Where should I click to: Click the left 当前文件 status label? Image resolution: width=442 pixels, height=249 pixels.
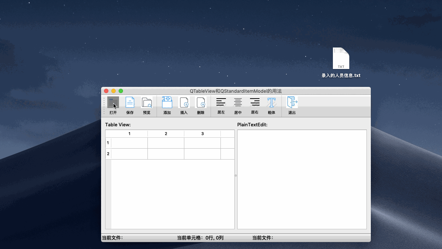point(112,238)
